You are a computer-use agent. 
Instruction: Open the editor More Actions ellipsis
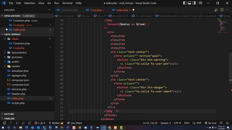point(227,10)
